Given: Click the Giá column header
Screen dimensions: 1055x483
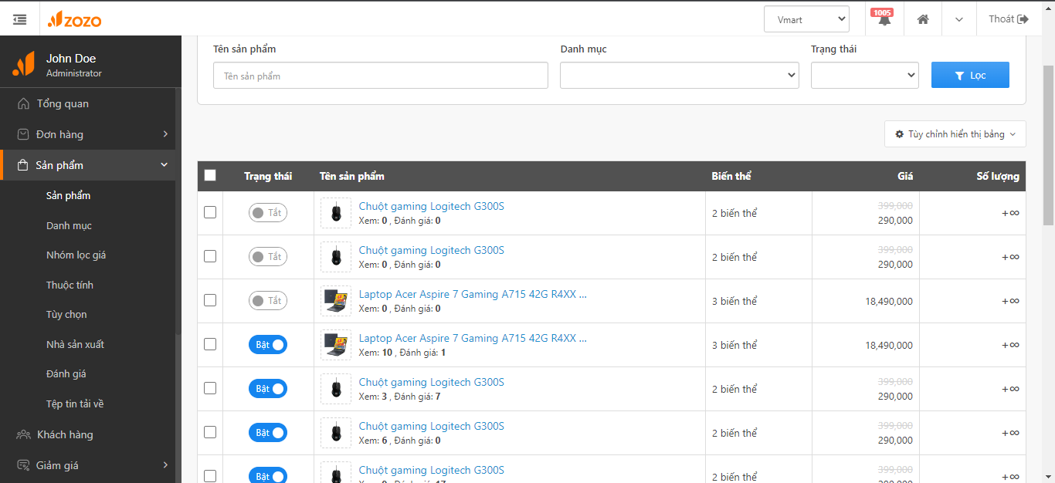Looking at the screenshot, I should 905,176.
